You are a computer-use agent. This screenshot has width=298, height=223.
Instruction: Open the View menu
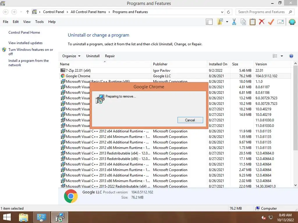(x=27, y=22)
